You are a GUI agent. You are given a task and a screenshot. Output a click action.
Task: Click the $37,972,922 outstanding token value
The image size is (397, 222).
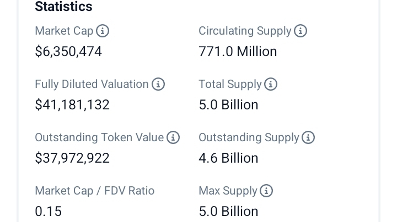[72, 158]
